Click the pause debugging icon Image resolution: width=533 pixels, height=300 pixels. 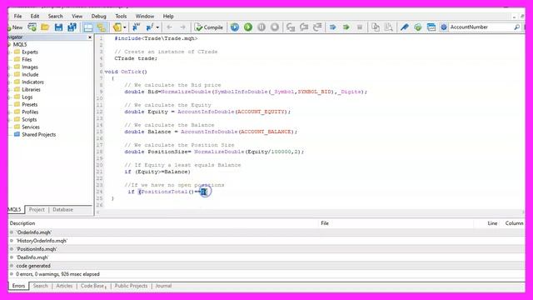[262, 27]
